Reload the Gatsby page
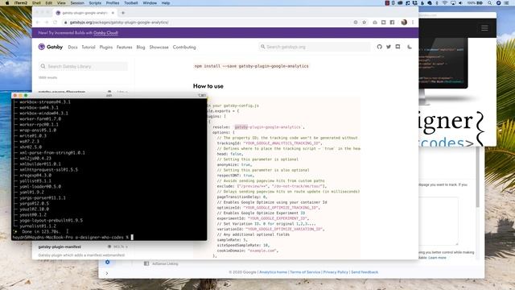The height and width of the screenshot is (290, 515). pos(56,23)
